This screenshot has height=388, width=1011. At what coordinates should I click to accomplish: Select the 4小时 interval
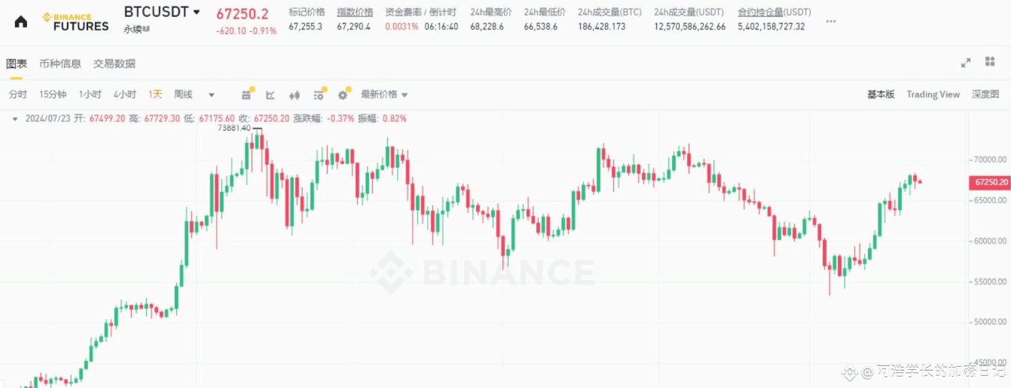coord(125,94)
